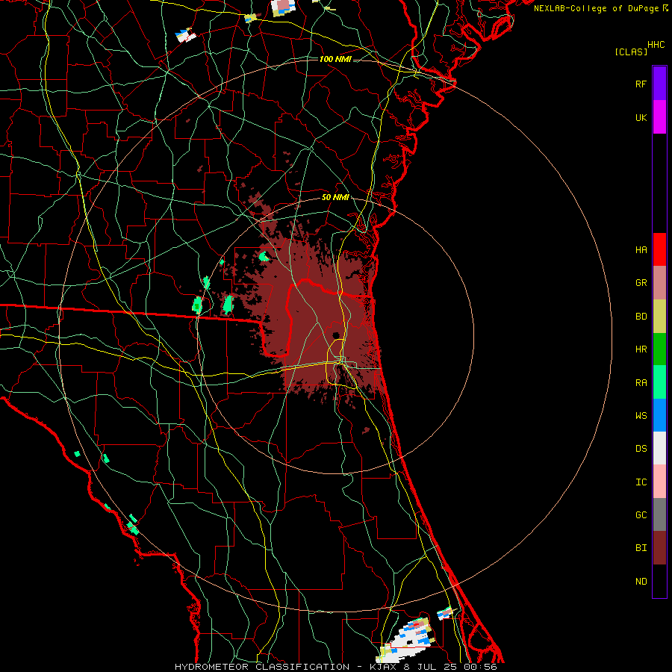Click the RA legend label

click(641, 382)
